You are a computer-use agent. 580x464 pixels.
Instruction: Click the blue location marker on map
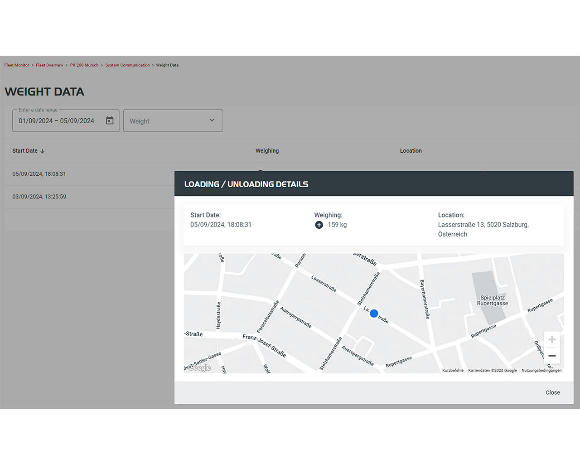[374, 313]
